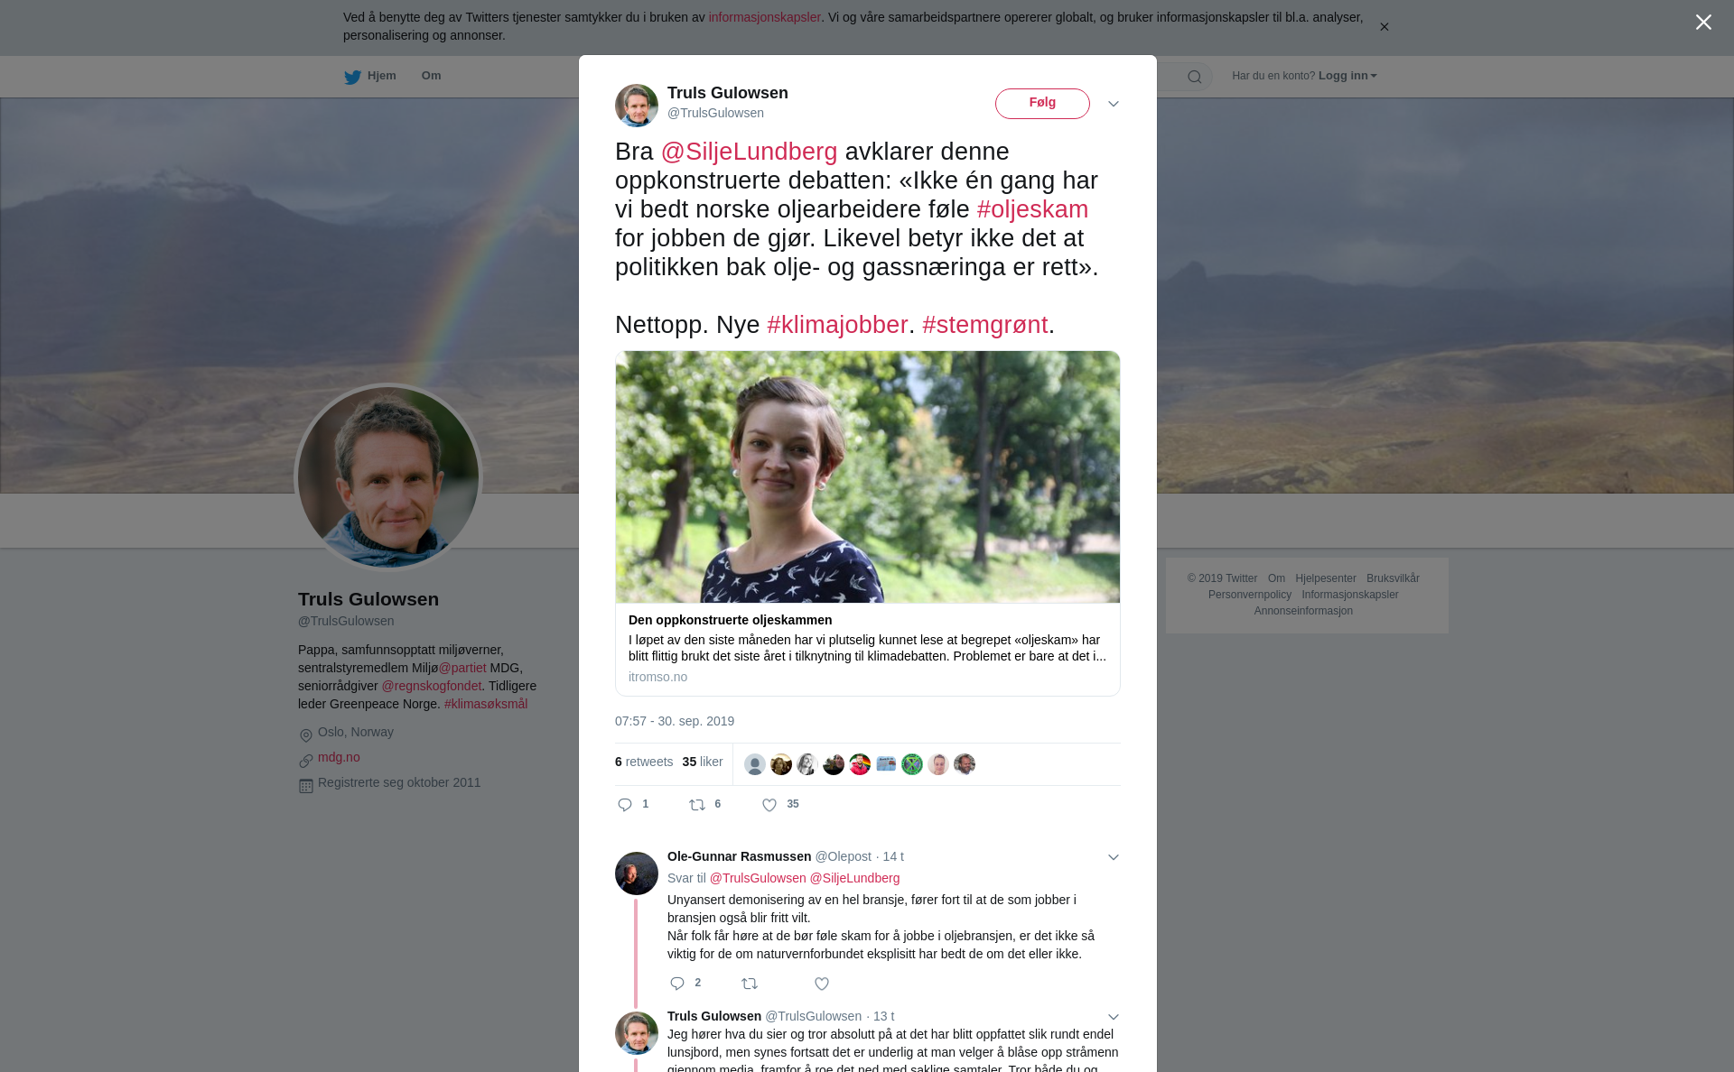Screen dimensions: 1734x1072
Task: Open the itromso.no article card image
Action: pos(868,476)
